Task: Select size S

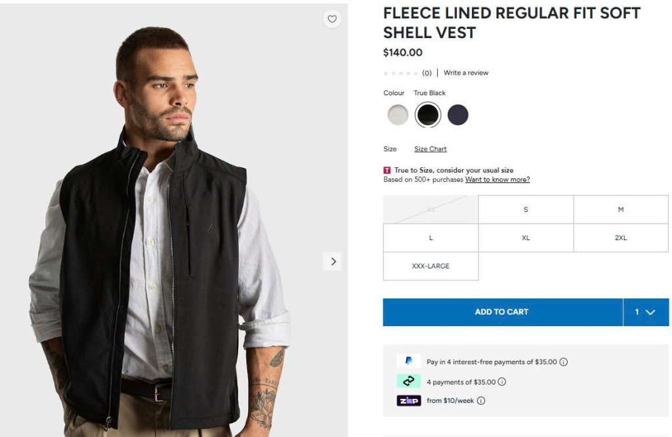Action: pyautogui.click(x=526, y=209)
